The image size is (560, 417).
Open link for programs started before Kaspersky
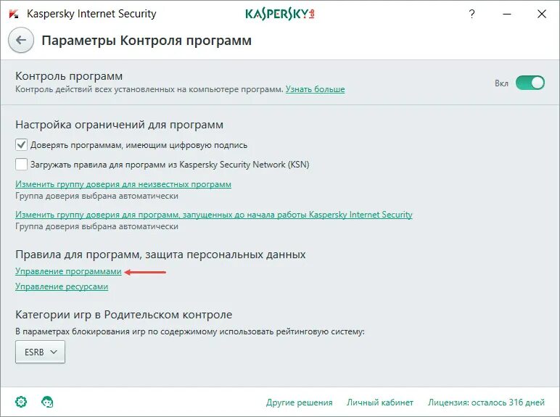point(213,215)
